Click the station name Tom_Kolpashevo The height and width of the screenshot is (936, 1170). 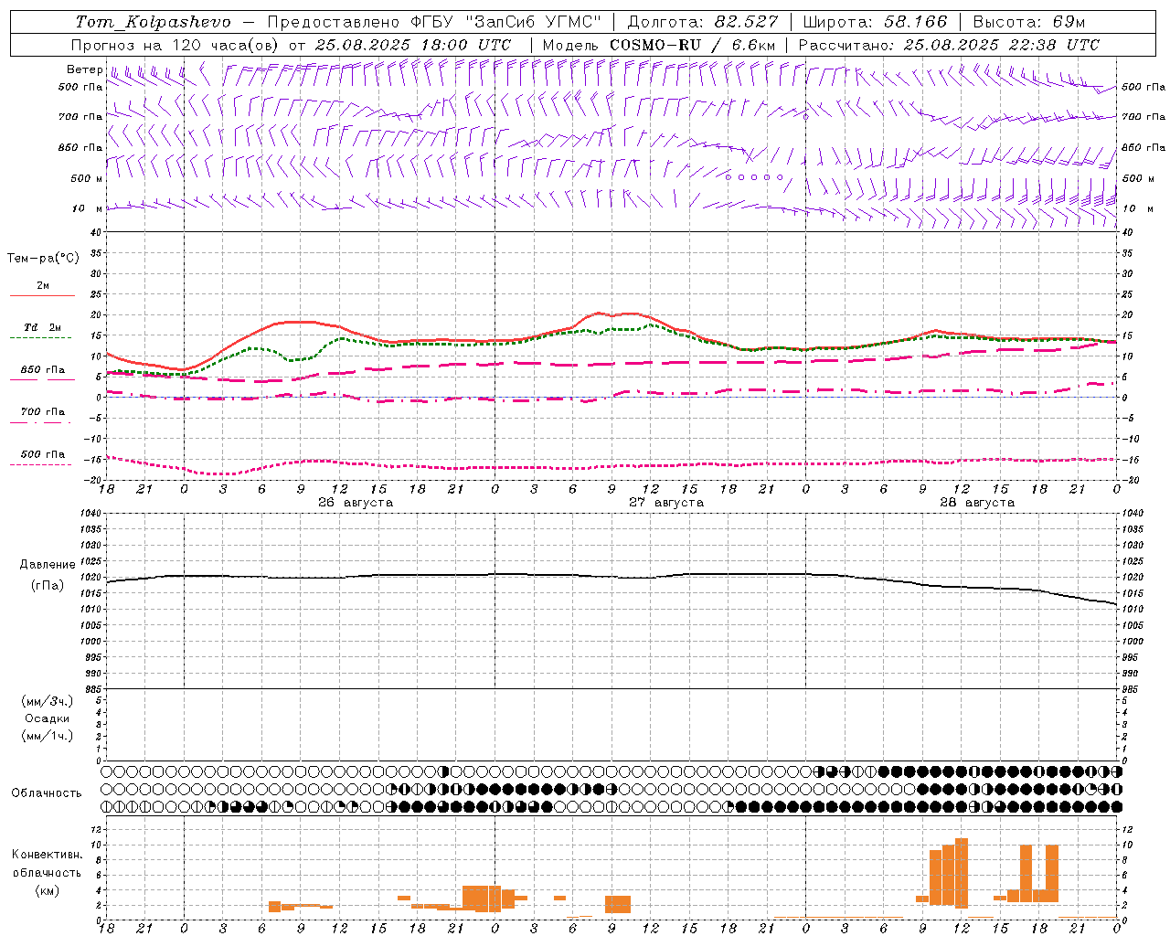click(x=153, y=22)
